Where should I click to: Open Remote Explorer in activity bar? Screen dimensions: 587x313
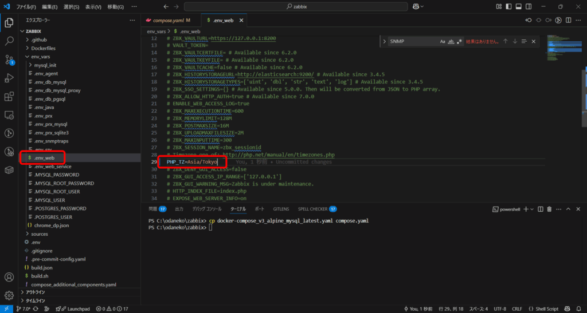click(9, 115)
